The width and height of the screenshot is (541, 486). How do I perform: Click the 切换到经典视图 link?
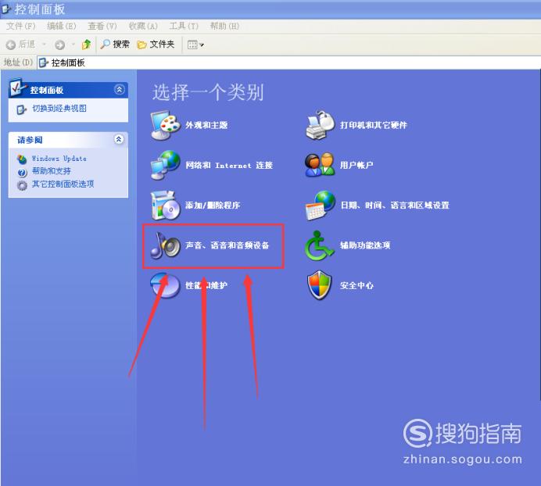coord(59,109)
